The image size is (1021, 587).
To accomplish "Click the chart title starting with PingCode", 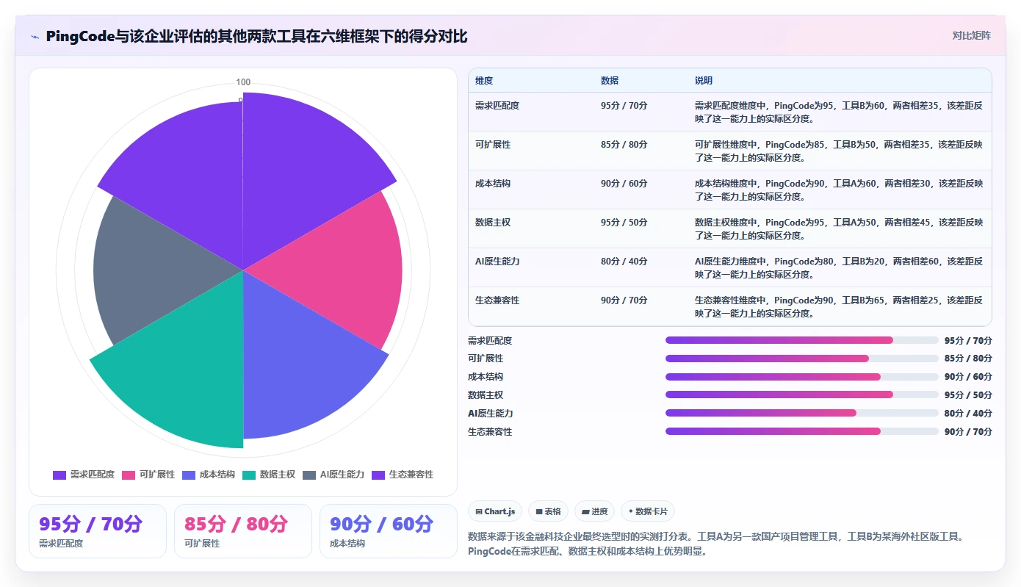I will coord(256,36).
